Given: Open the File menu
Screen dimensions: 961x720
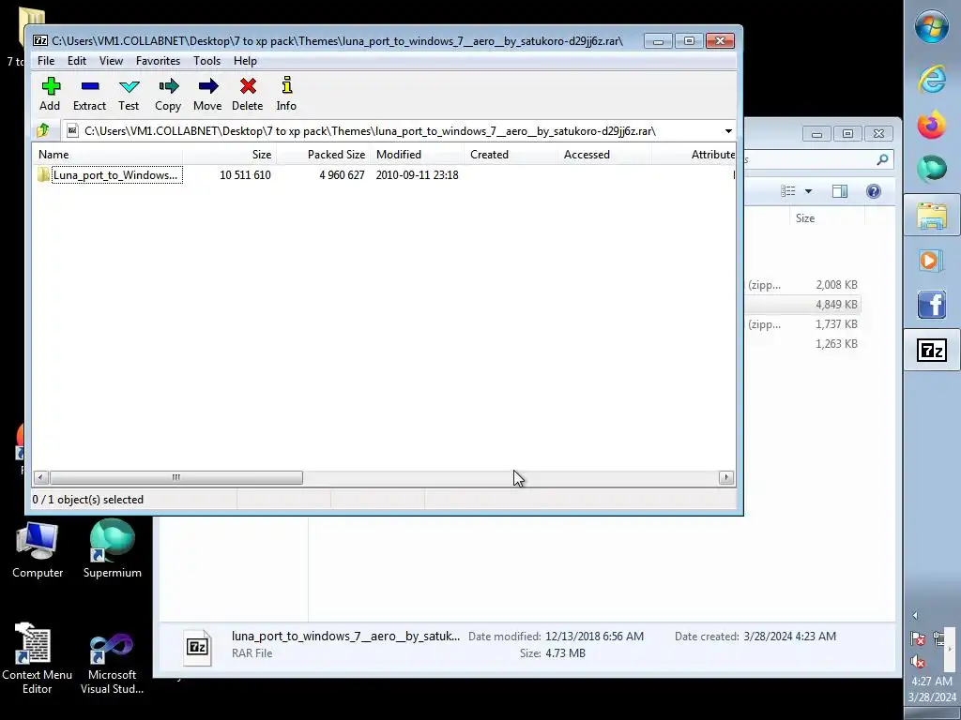Looking at the screenshot, I should [x=46, y=61].
